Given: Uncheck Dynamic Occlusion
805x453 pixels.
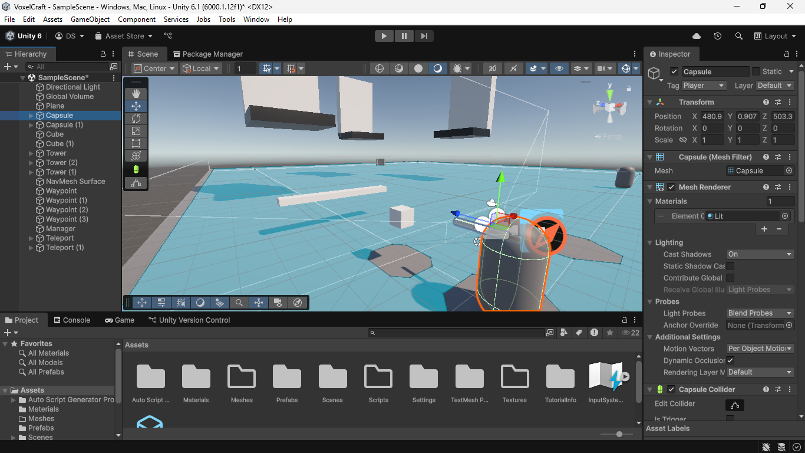Looking at the screenshot, I should (x=730, y=360).
